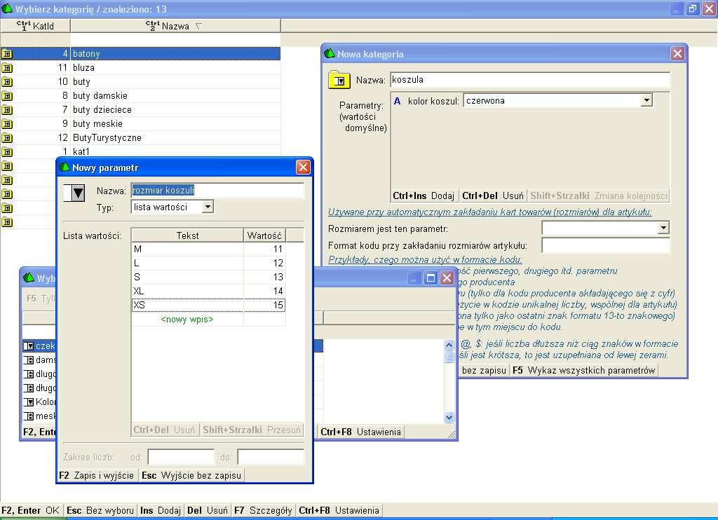Click the category icon beside batony

click(7, 54)
